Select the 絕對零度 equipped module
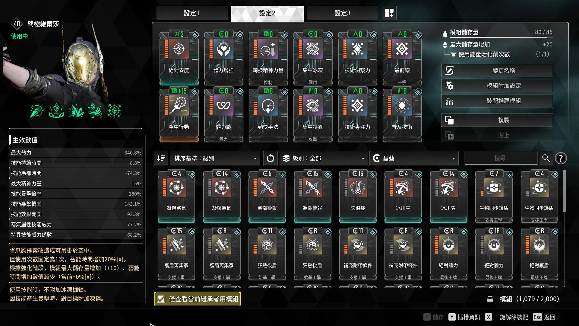Viewport: 579px width, 326px height. (x=179, y=58)
